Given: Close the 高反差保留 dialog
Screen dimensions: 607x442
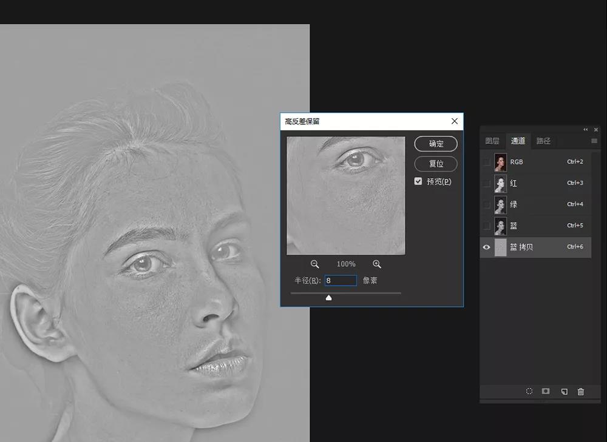Looking at the screenshot, I should tap(455, 121).
